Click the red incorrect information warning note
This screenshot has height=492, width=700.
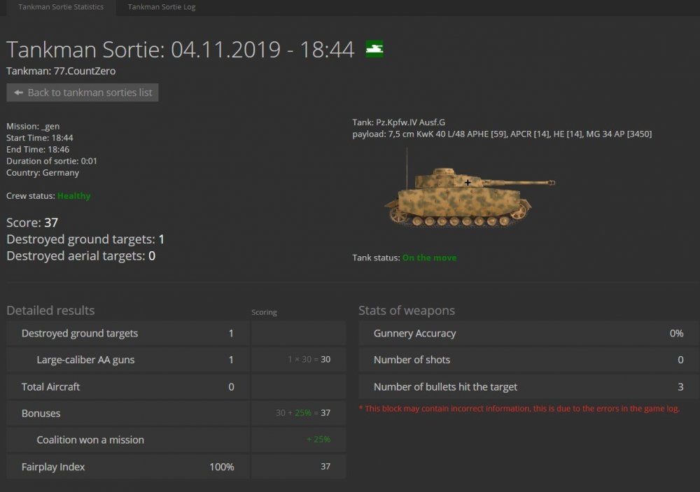(519, 409)
